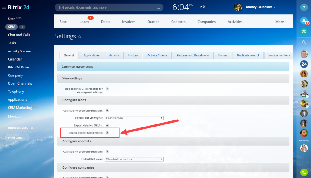This screenshot has width=311, height=178.
Task: Open Quotes in CRM navigation
Action: (153, 22)
